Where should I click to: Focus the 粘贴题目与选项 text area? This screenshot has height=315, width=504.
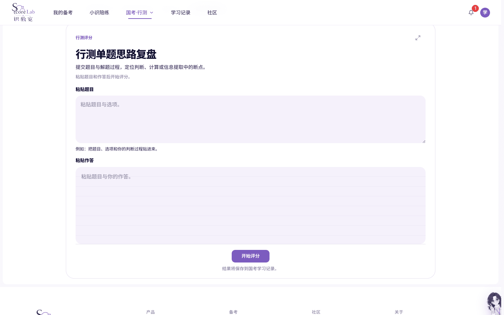point(251,119)
